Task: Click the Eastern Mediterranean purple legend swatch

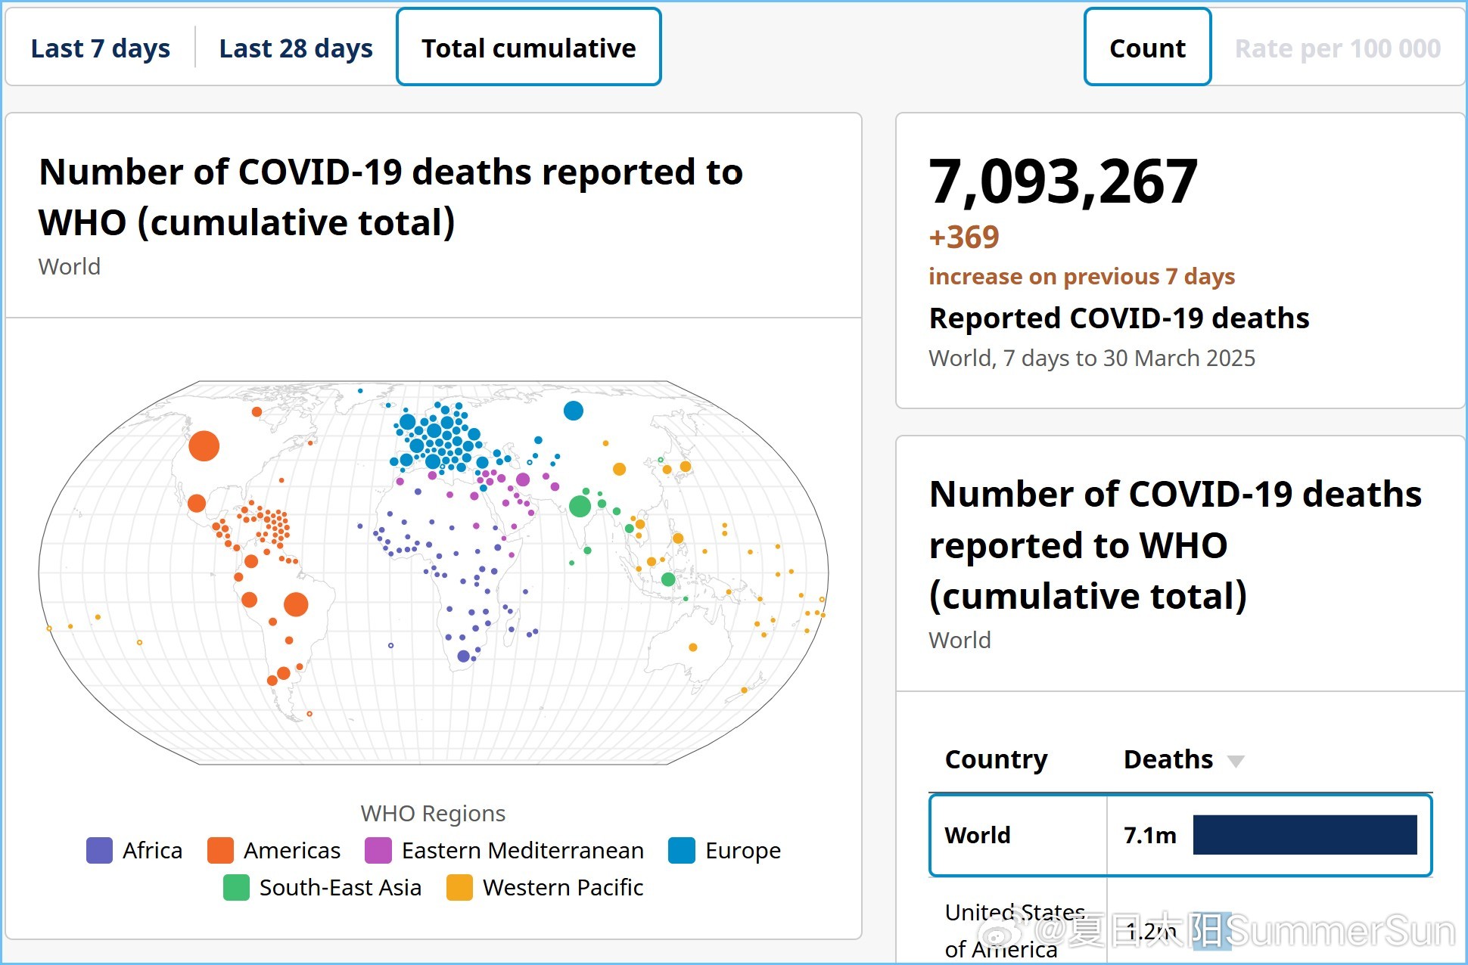Action: [378, 850]
